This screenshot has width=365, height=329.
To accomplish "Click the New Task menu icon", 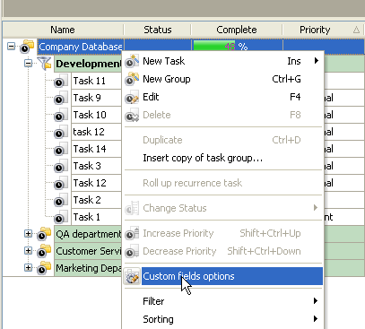I will (132, 61).
